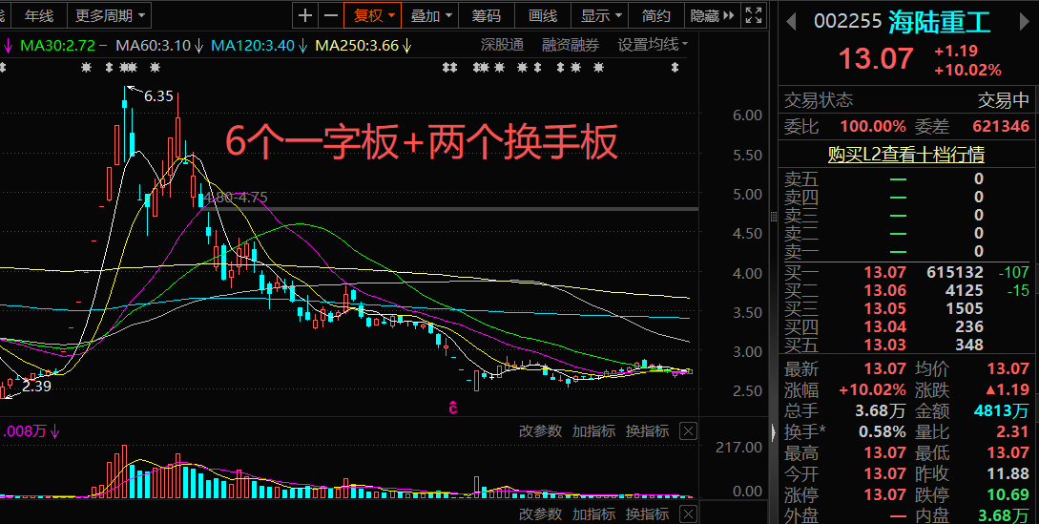Image resolution: width=1039 pixels, height=524 pixels.
Task: Open the 筹码 chip distribution view
Action: [x=487, y=15]
